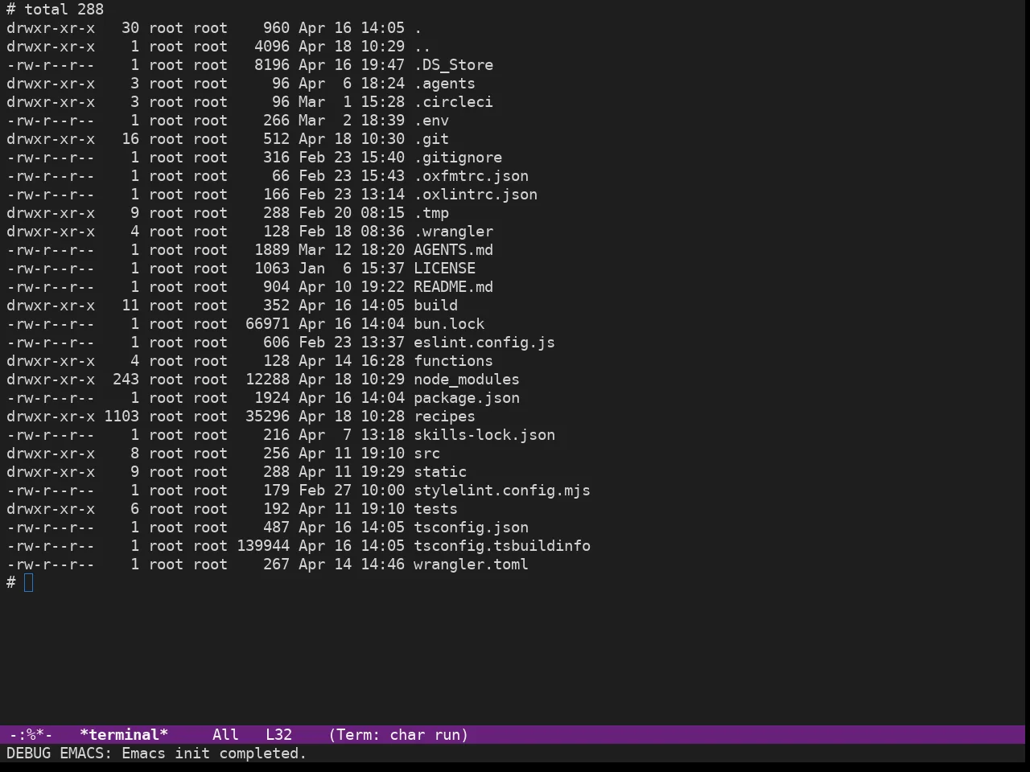The image size is (1030, 772).
Task: Place cursor at the shell prompt
Action: 29,583
